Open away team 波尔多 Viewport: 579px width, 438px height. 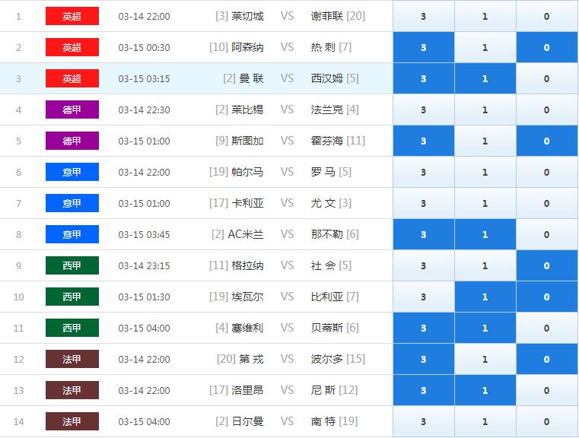327,359
